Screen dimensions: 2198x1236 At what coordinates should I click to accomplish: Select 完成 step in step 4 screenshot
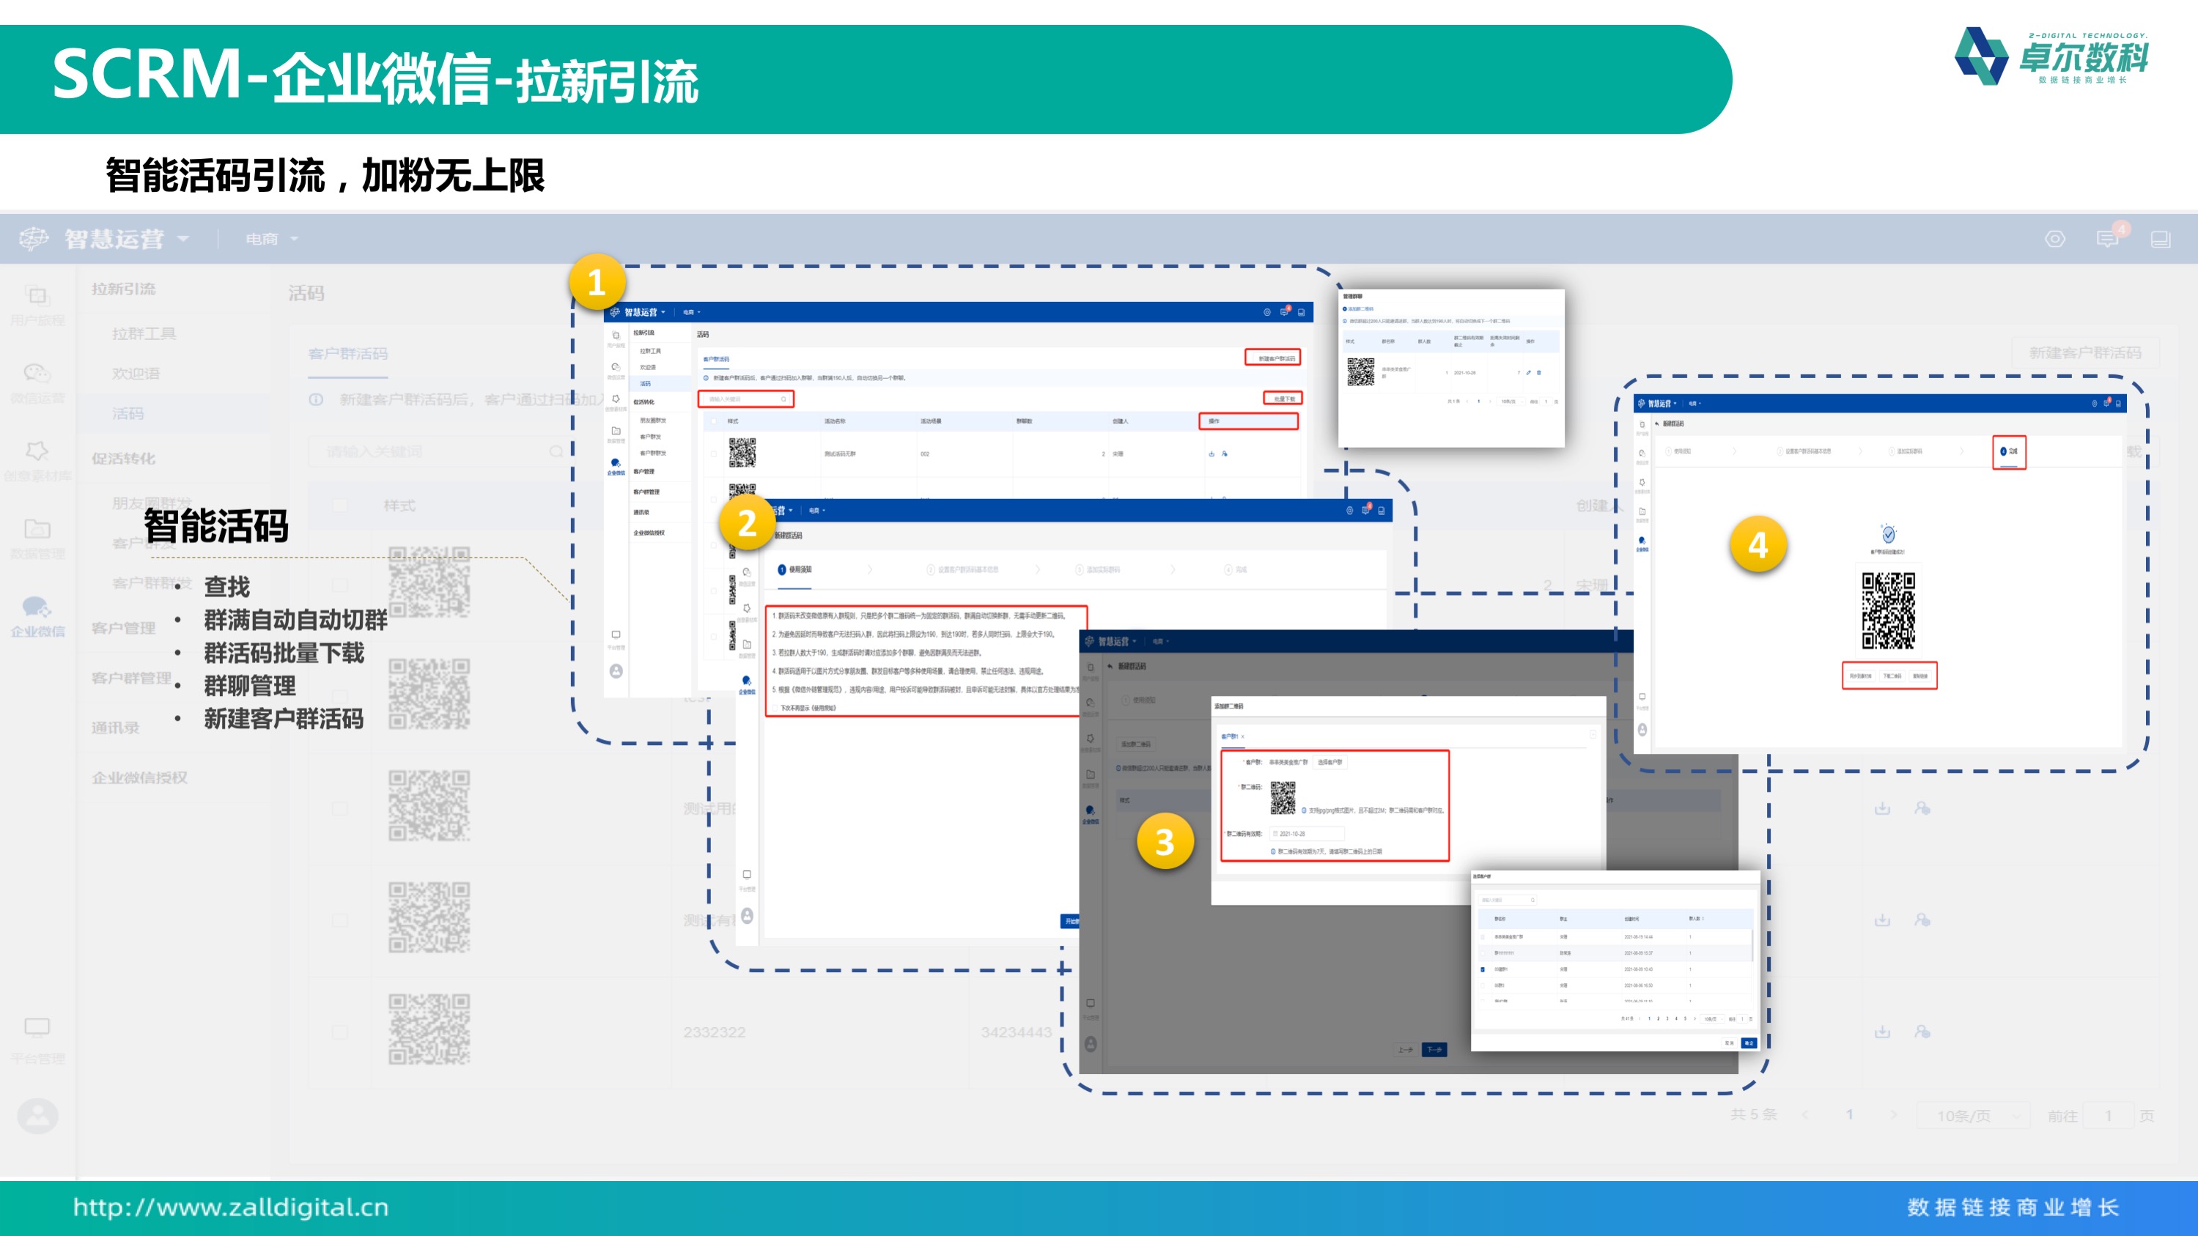tap(2009, 451)
